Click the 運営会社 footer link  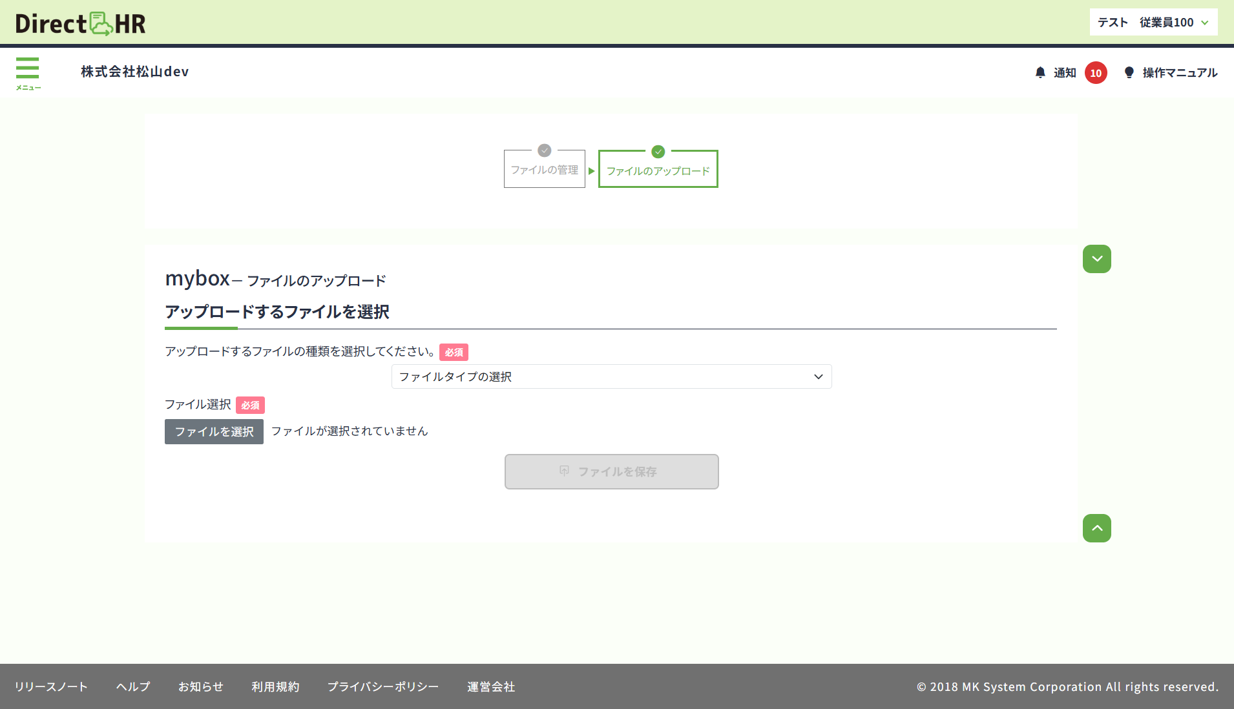point(491,686)
